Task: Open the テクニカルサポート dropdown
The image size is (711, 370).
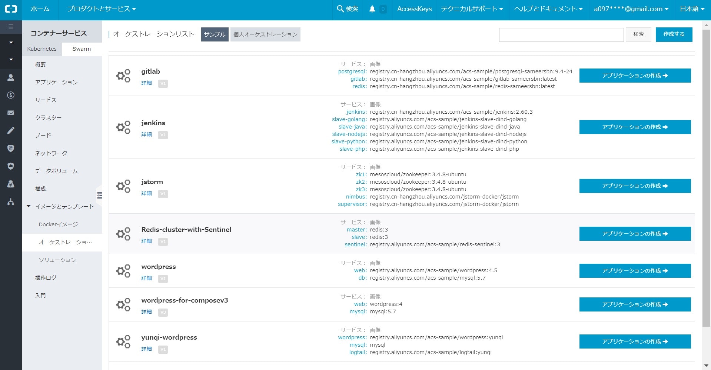Action: point(472,9)
